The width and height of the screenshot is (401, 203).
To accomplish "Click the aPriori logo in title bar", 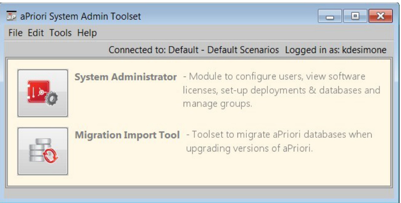I will click(12, 17).
